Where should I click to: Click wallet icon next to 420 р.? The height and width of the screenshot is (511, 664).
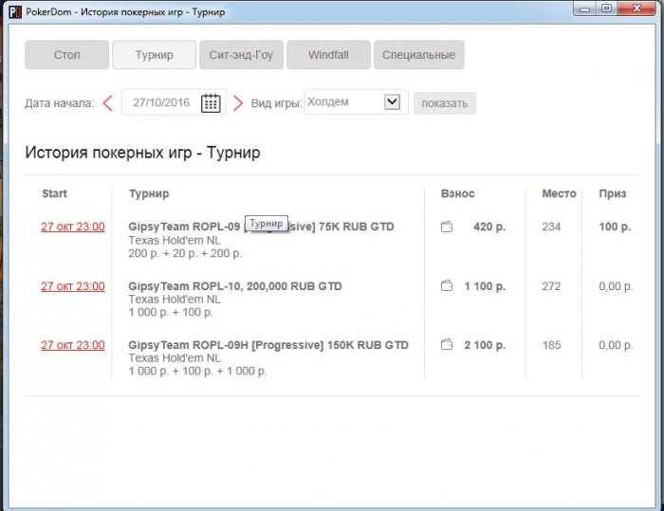(447, 227)
